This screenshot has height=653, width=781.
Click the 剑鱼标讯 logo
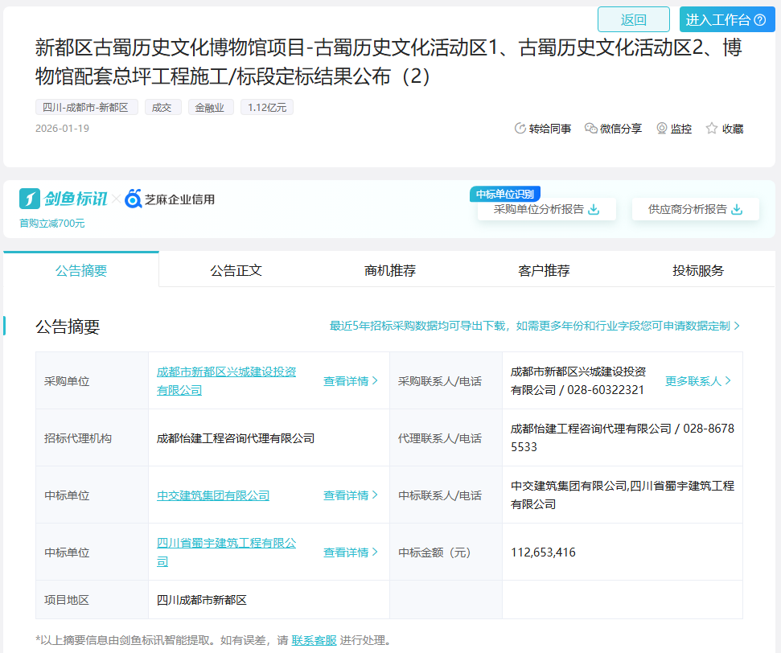point(64,199)
